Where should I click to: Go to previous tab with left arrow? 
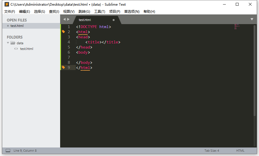click(x=64, y=19)
